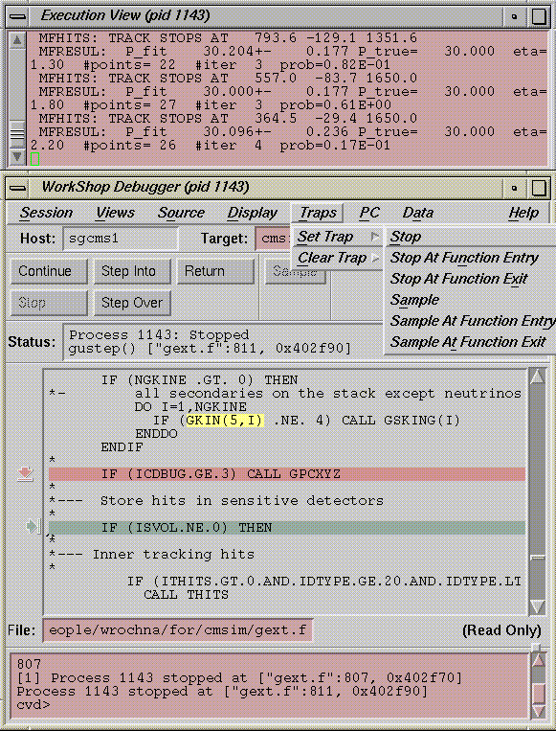Choose Stop At Function Entry
The height and width of the screenshot is (731, 556).
pyautogui.click(x=464, y=258)
